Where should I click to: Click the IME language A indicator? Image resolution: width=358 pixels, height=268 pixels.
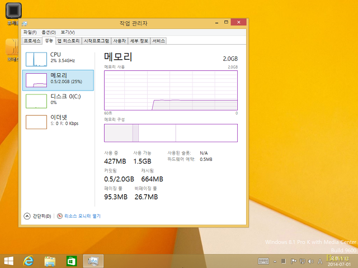(x=320, y=261)
